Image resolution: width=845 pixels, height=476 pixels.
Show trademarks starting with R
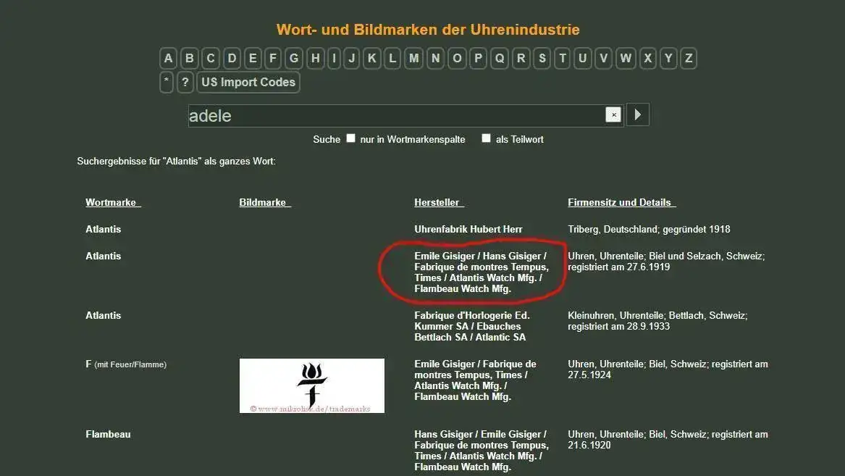(x=521, y=58)
